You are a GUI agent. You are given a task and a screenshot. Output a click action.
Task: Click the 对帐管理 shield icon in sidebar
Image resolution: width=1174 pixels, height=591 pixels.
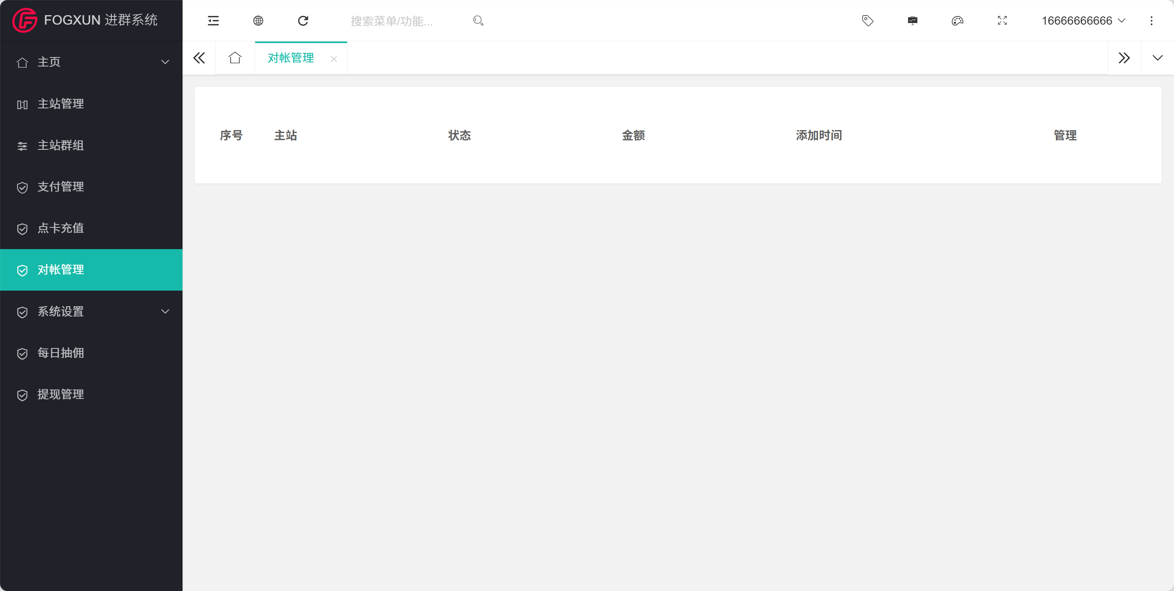[x=22, y=270]
